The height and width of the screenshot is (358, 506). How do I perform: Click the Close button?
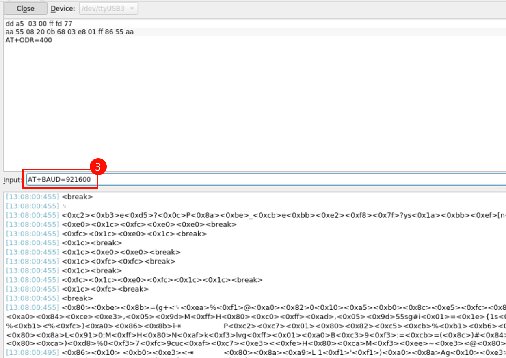click(26, 9)
